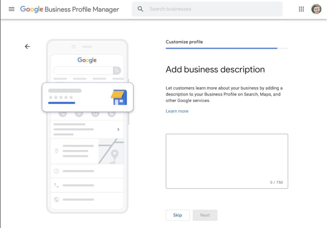
Task: Click the map thumbnail in the phone preview
Action: click(111, 151)
